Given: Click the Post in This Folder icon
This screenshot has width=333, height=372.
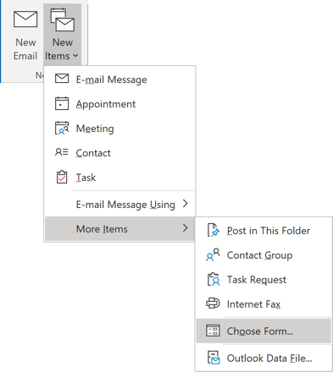Looking at the screenshot, I should pyautogui.click(x=214, y=230).
